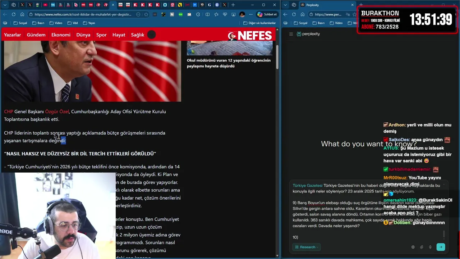Click the sidebar news thumbnail image
The image size is (460, 259).
pyautogui.click(x=230, y=48)
